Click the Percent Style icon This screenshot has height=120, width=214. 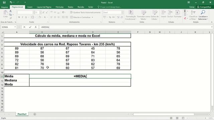(x=110, y=17)
